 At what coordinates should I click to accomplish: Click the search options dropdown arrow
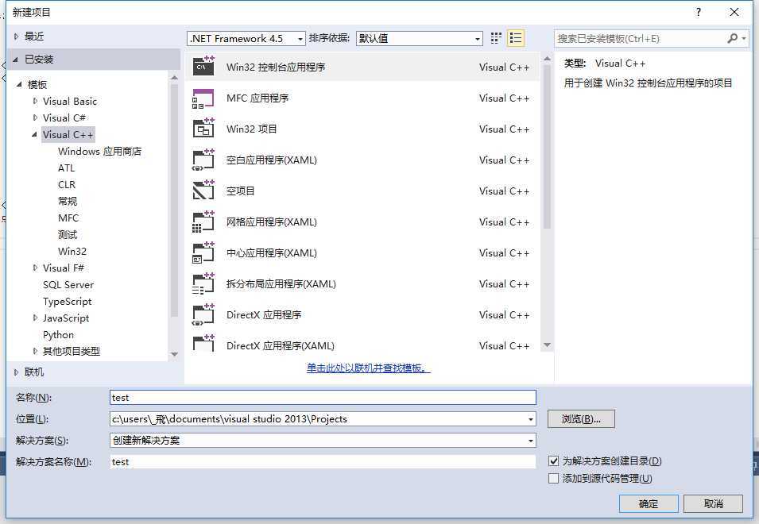744,38
